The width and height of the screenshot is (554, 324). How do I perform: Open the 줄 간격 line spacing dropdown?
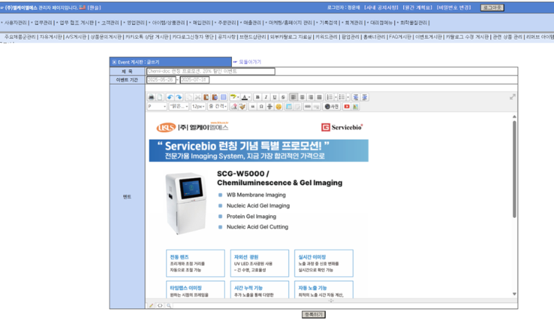[217, 107]
